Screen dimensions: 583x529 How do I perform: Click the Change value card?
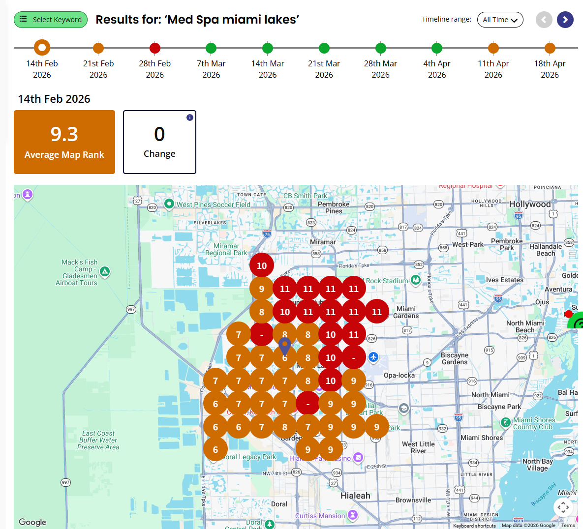pos(159,142)
